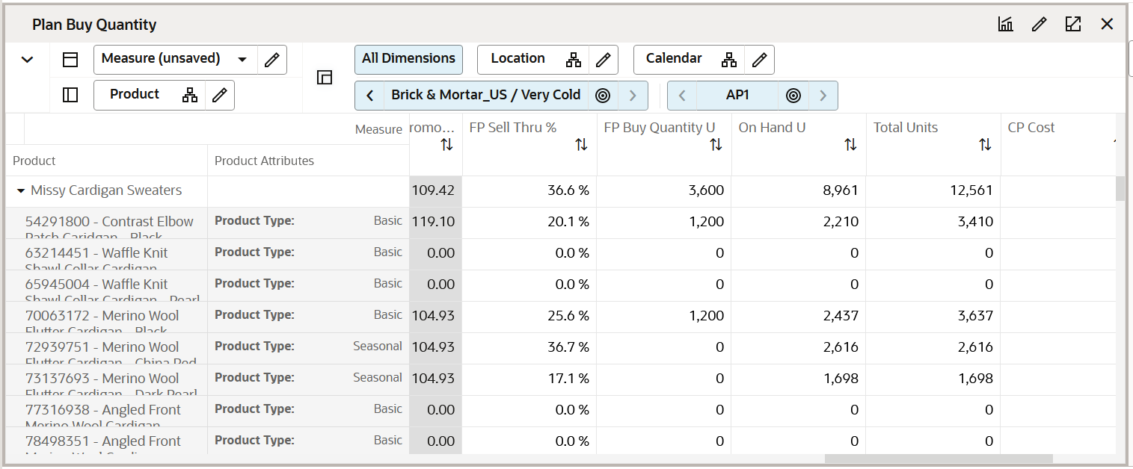This screenshot has width=1133, height=469.
Task: Open the Product hierarchy icon
Action: click(190, 95)
